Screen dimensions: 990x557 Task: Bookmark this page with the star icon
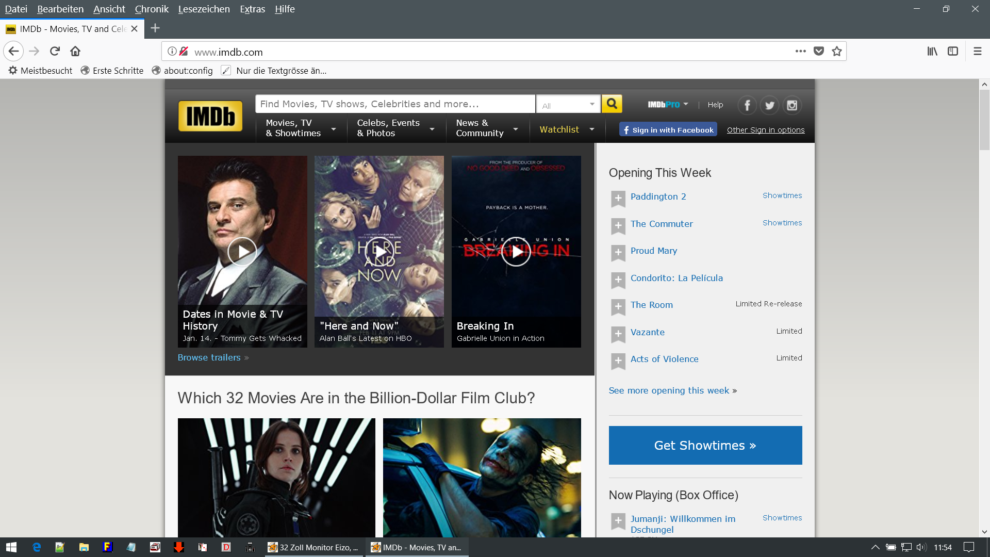836,51
